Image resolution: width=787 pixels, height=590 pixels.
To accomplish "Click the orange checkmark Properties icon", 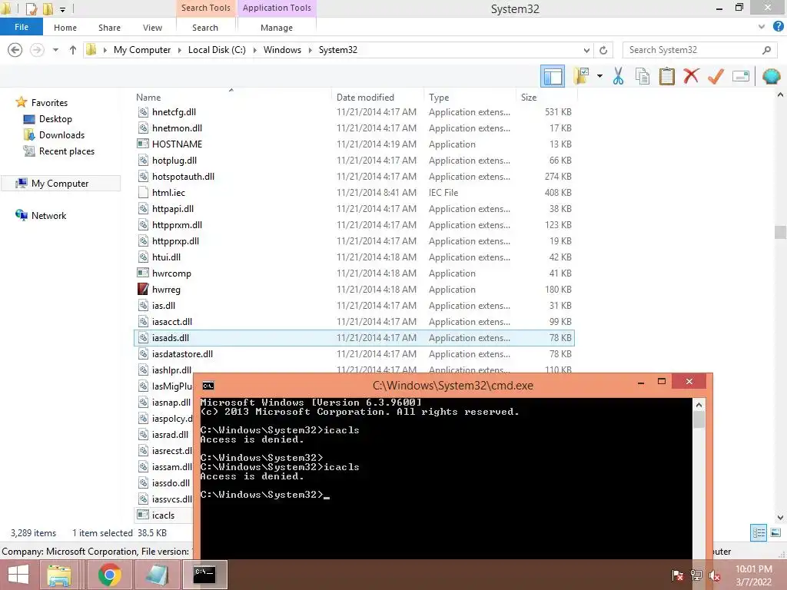I will point(716,76).
